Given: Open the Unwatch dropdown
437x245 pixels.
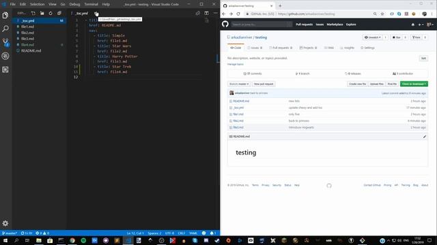Looking at the screenshot, I should point(373,37).
